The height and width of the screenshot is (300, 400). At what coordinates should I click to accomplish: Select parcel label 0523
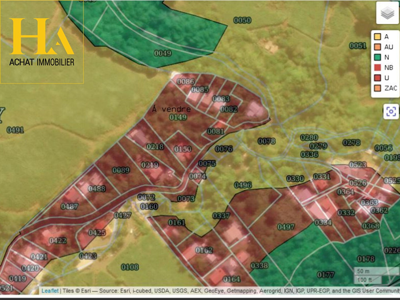[x=358, y=165]
